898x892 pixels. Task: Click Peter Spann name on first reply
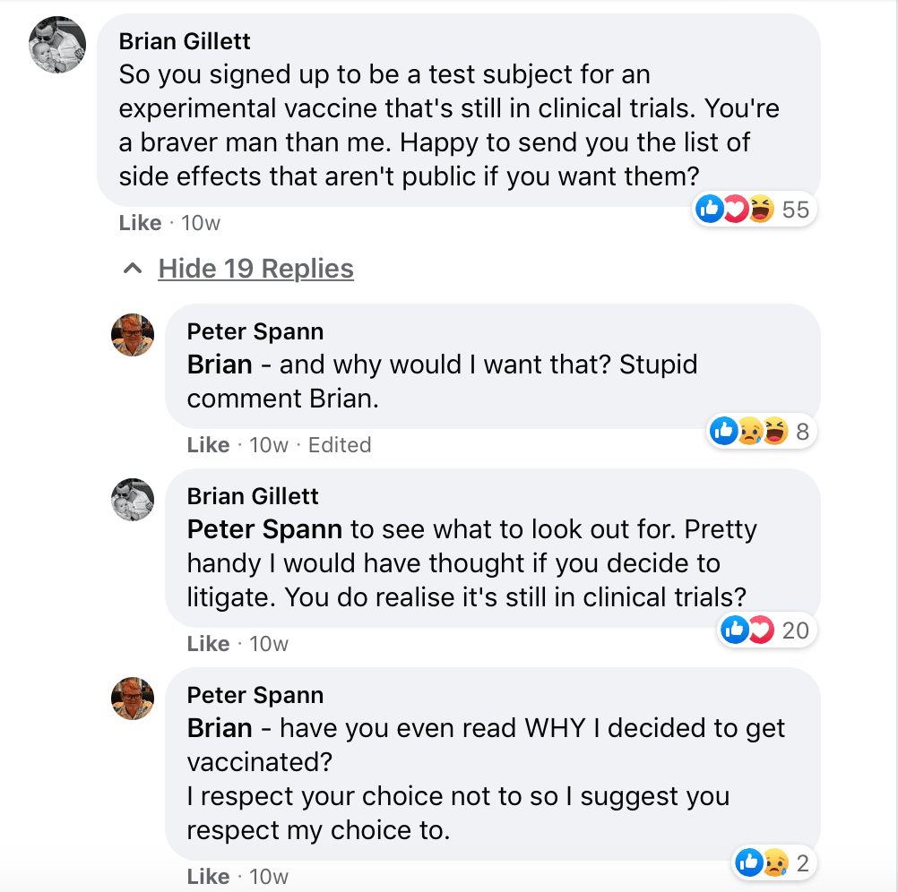tap(255, 331)
